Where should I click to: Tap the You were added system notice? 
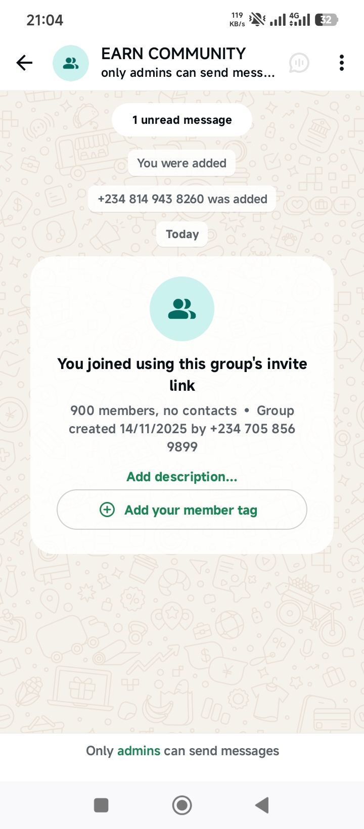coord(181,163)
